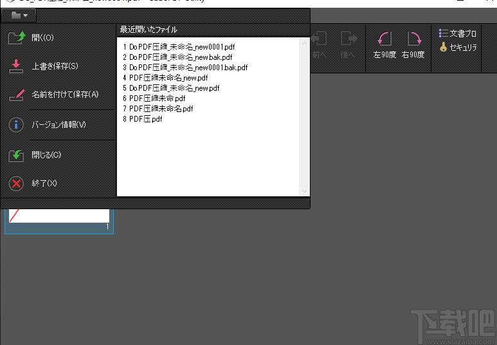Click recent files scrollbar down arrow
Image resolution: width=497 pixels, height=345 pixels.
[x=304, y=191]
